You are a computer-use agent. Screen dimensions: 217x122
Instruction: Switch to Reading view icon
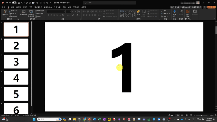[187, 115]
